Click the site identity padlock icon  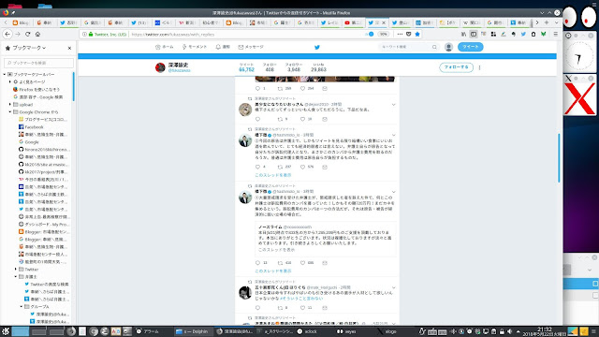tap(91, 34)
